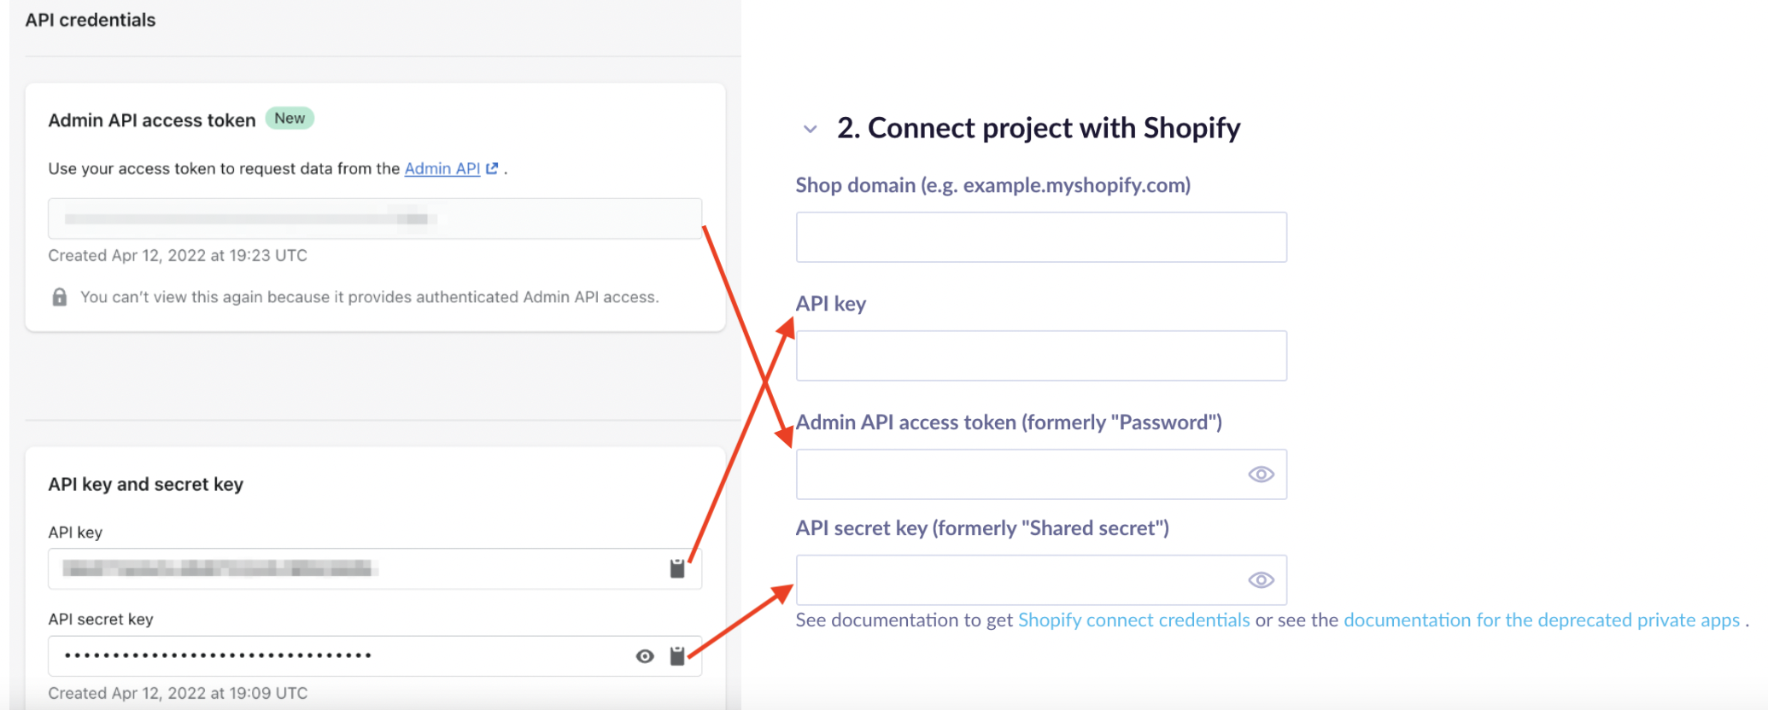Focus the API key input on the right
1768x710 pixels.
tap(1041, 356)
